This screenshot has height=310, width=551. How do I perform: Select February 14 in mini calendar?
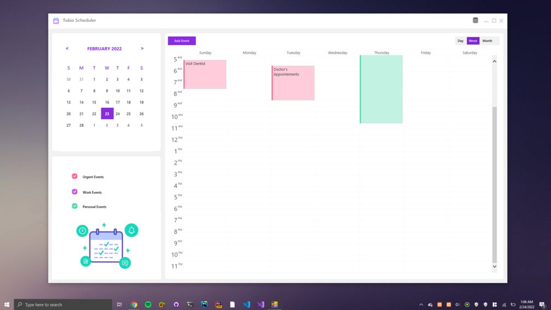(82, 102)
